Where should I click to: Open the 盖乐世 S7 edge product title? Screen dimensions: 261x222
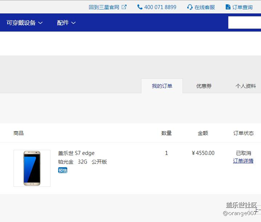tap(76, 153)
